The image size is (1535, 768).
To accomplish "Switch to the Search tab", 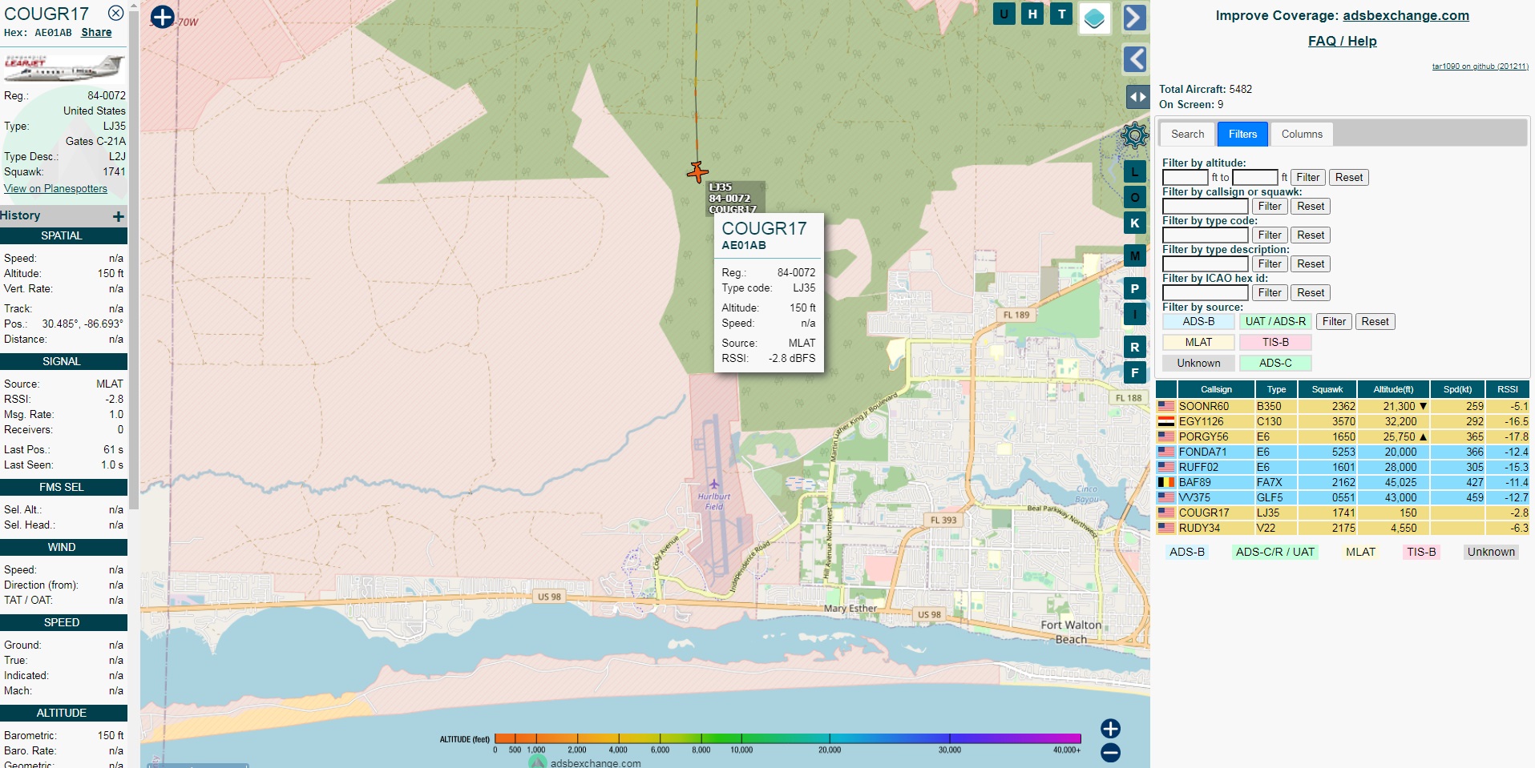I will click(1187, 134).
